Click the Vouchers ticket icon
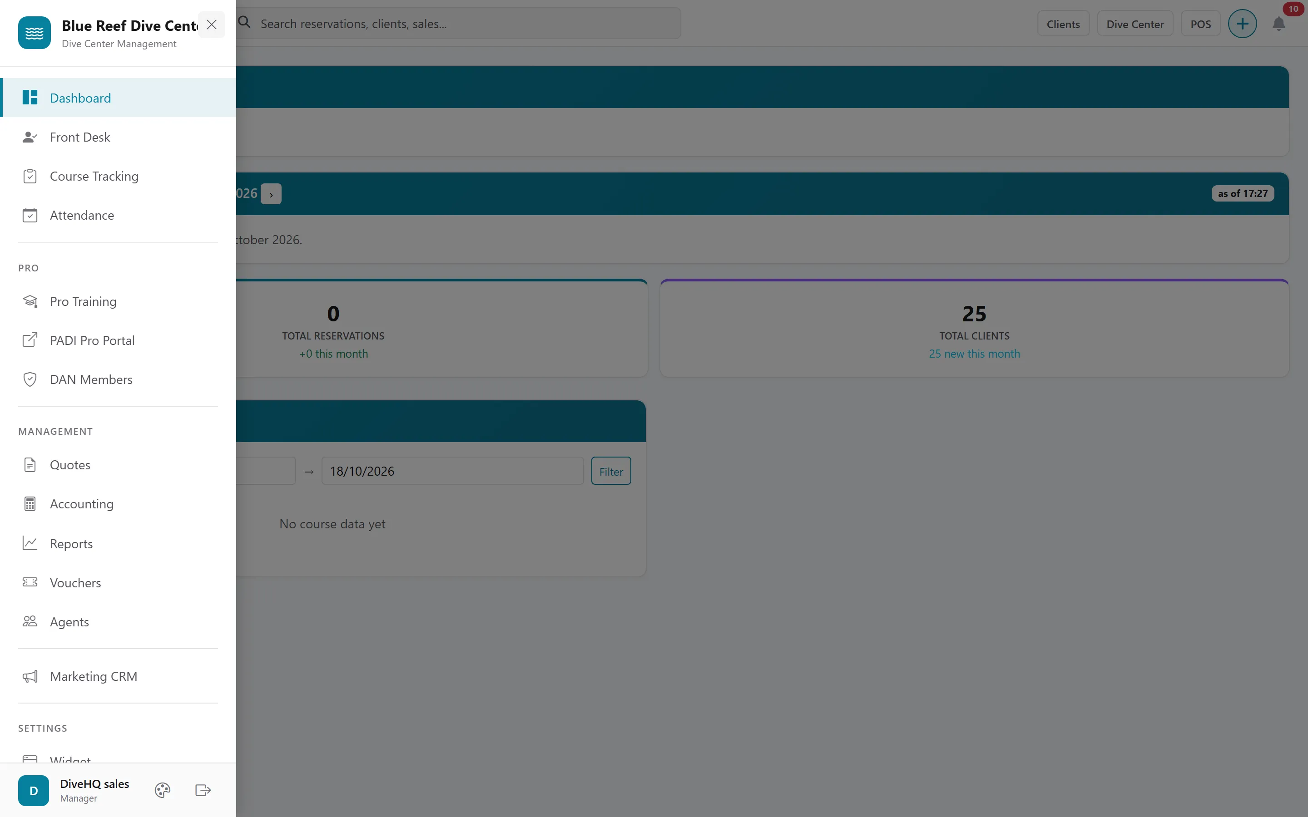This screenshot has height=817, width=1308. [x=30, y=582]
